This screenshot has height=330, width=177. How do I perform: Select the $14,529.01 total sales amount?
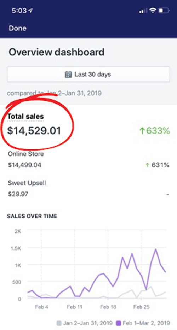[x=34, y=130]
